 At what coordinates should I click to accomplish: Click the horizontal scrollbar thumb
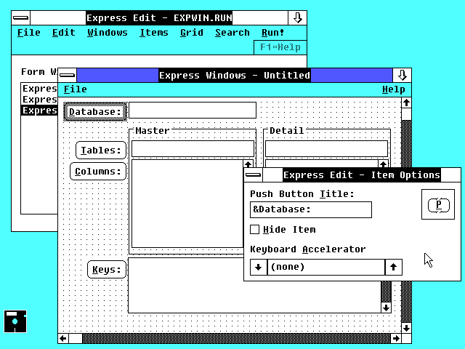[x=76, y=338]
